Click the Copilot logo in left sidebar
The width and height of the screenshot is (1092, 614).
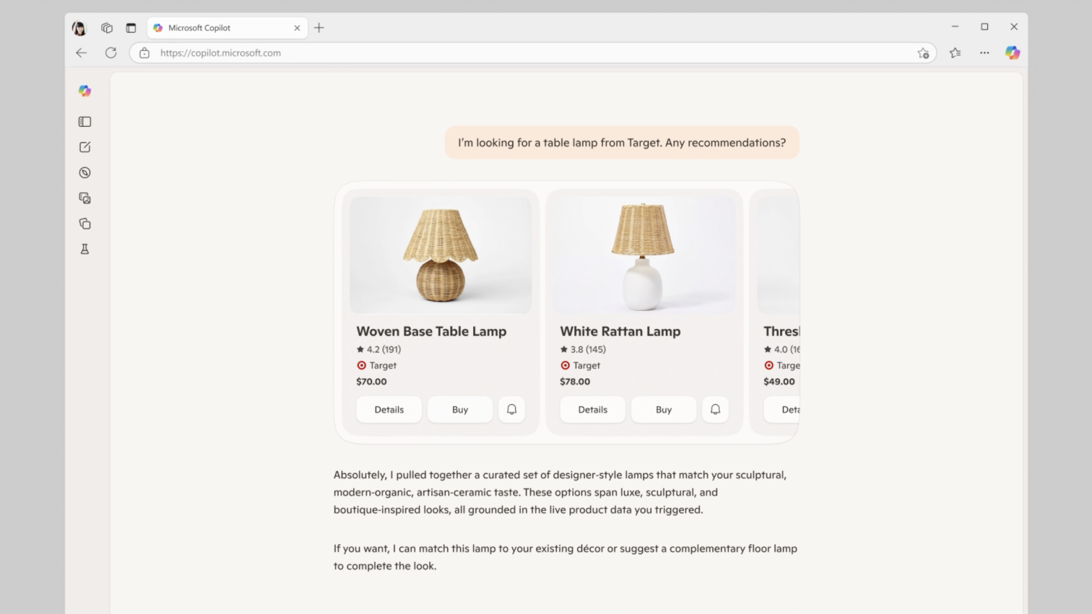click(85, 91)
